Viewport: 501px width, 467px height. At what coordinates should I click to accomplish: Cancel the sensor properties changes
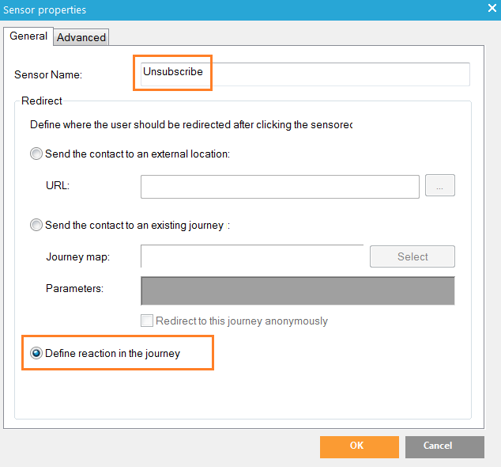click(444, 446)
